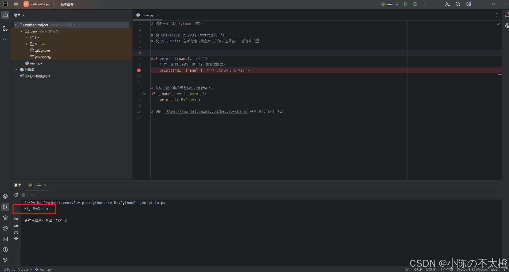Collapse the PythonProject root folder
Screen dimensions: 509x272
click(16, 25)
